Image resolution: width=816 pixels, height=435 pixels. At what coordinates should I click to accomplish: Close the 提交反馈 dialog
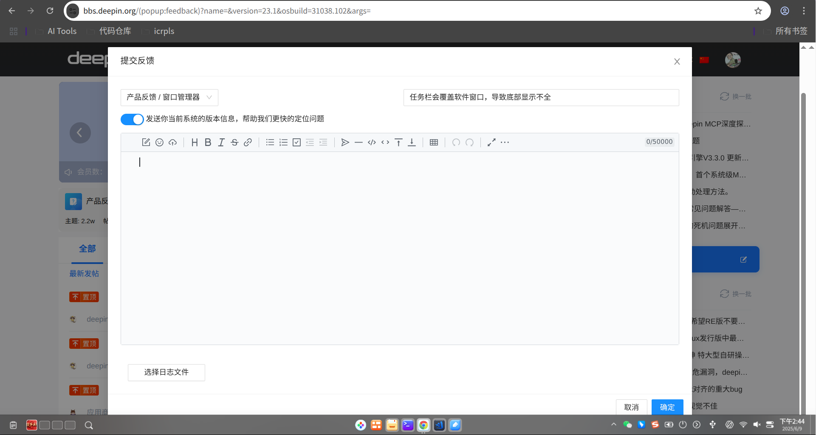pos(677,62)
